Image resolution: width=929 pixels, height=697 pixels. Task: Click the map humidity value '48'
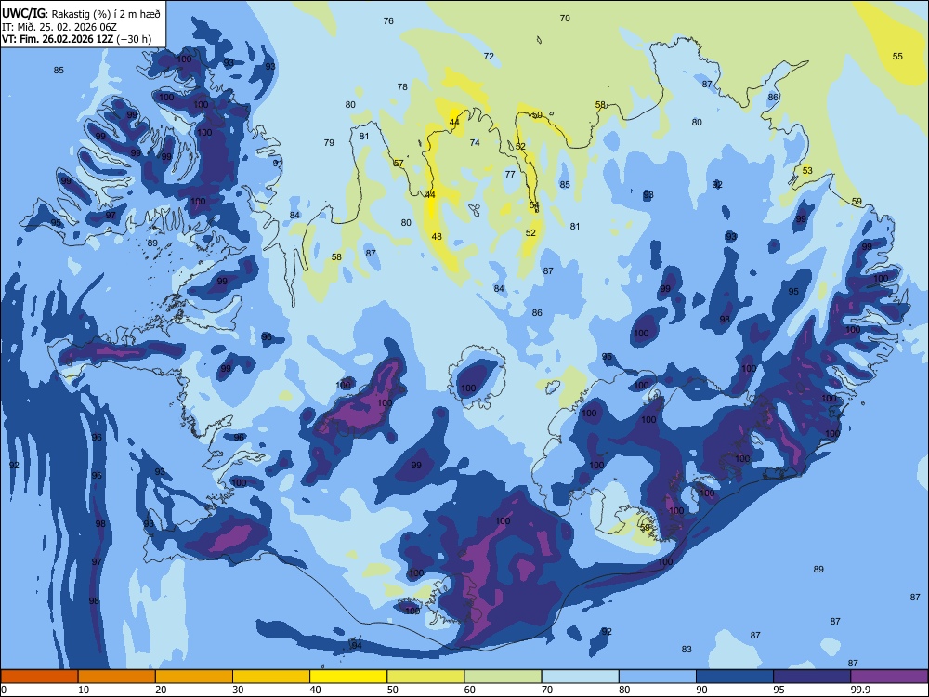437,236
